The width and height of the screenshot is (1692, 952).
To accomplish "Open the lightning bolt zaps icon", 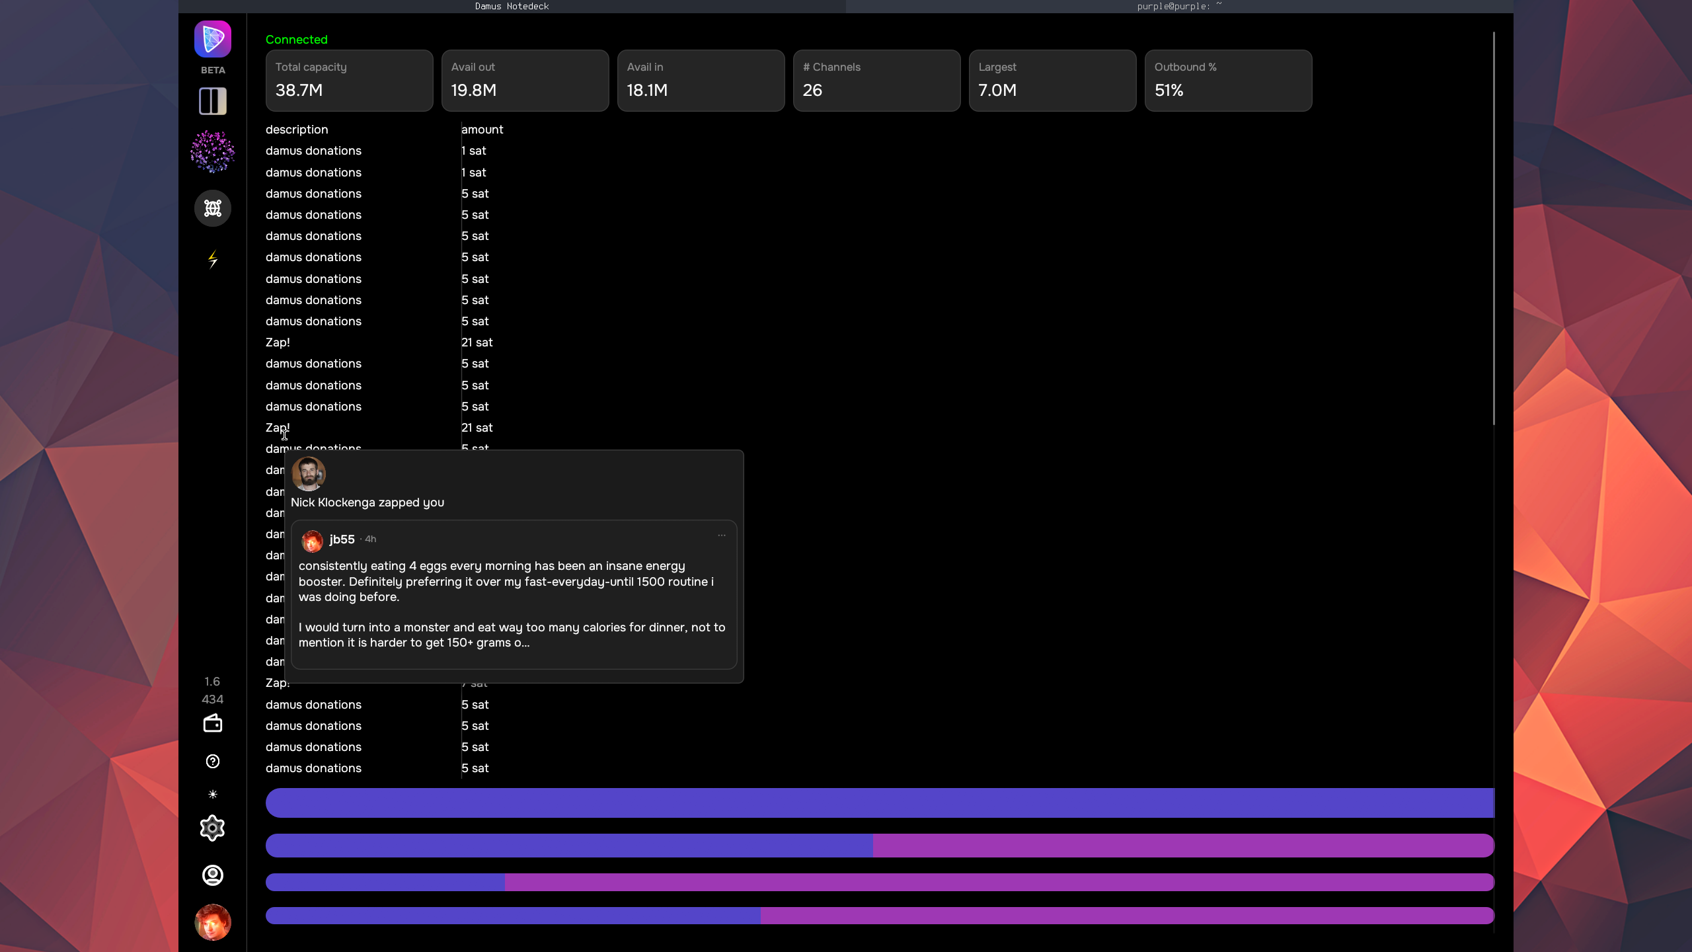I will 213,259.
